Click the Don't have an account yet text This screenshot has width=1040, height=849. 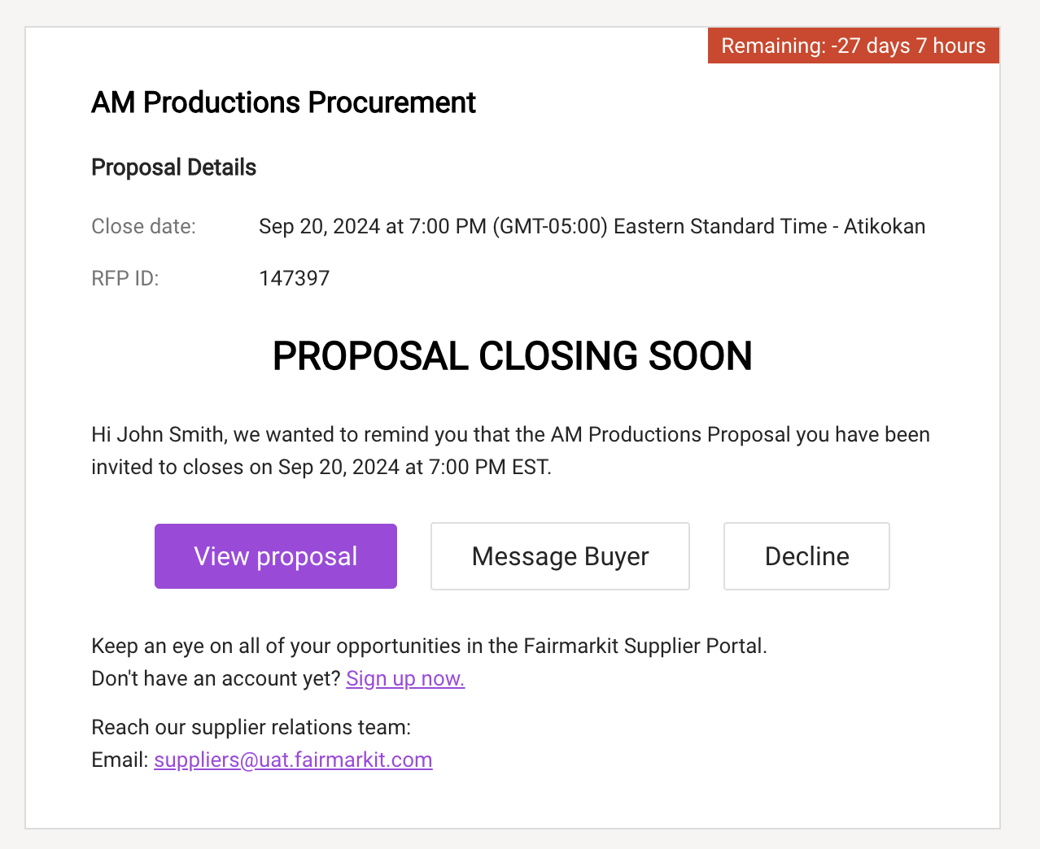216,678
